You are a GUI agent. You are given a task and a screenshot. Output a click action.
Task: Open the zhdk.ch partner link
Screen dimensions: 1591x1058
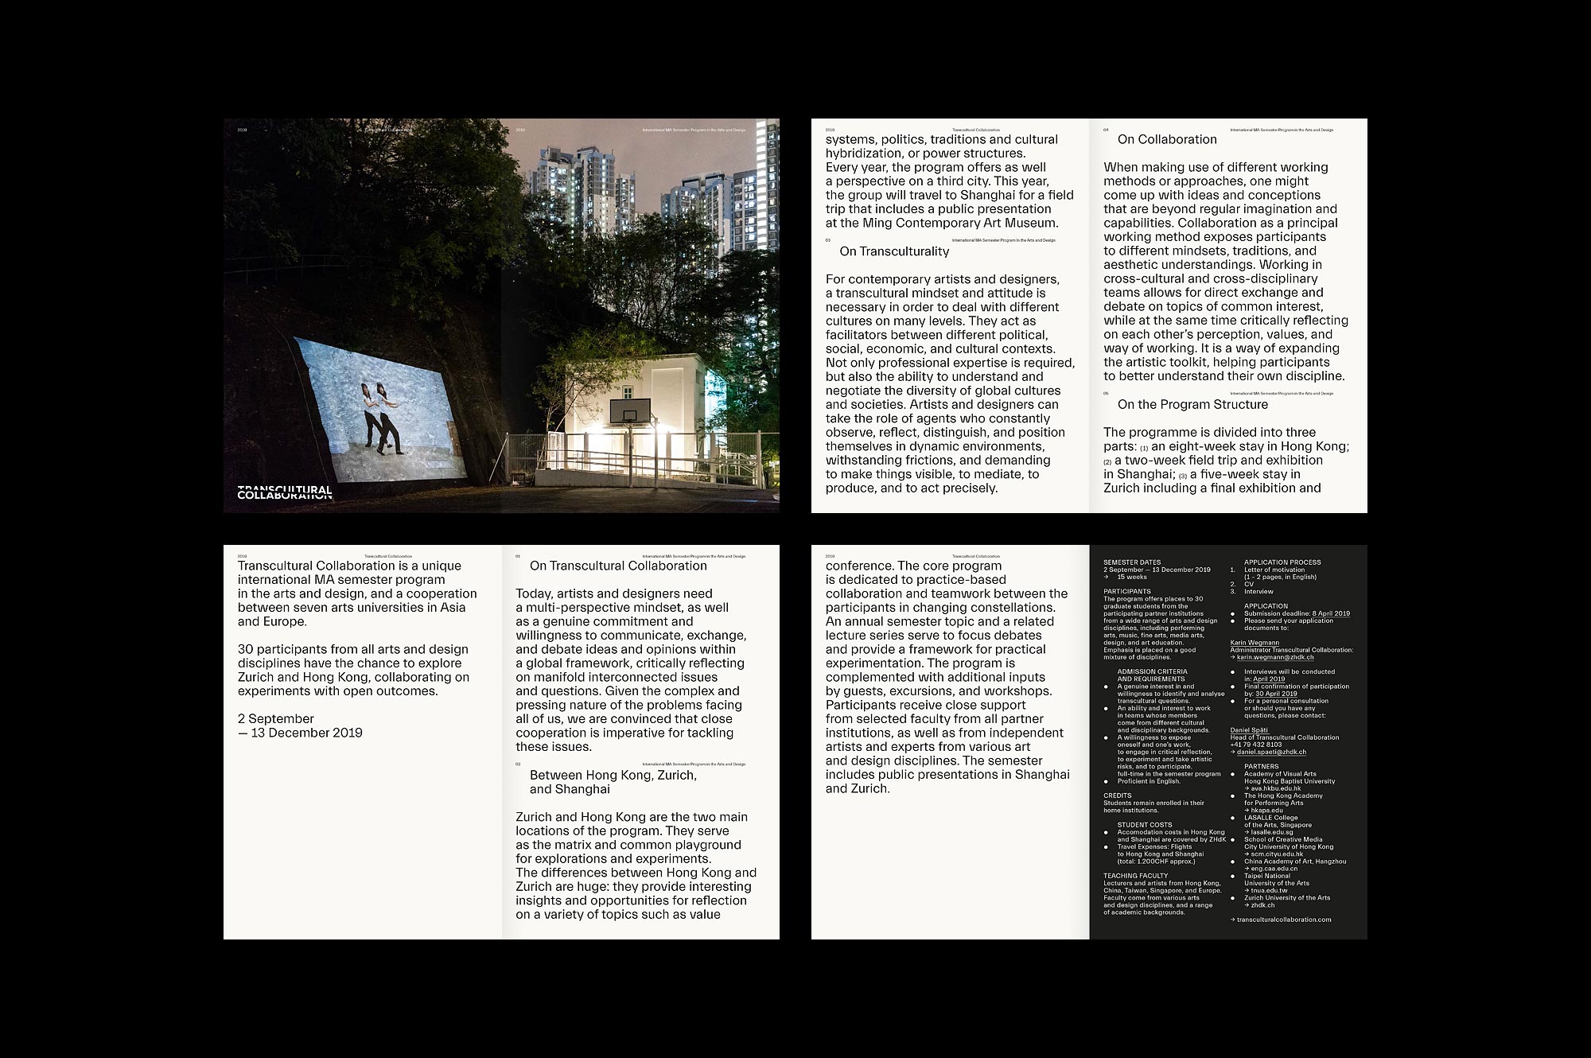(1262, 905)
